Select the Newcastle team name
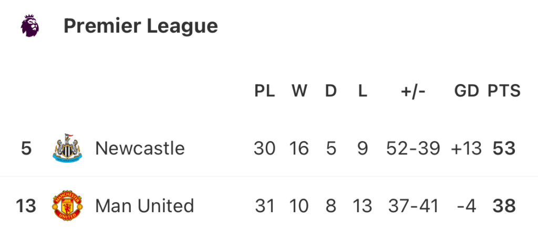 pyautogui.click(x=140, y=149)
